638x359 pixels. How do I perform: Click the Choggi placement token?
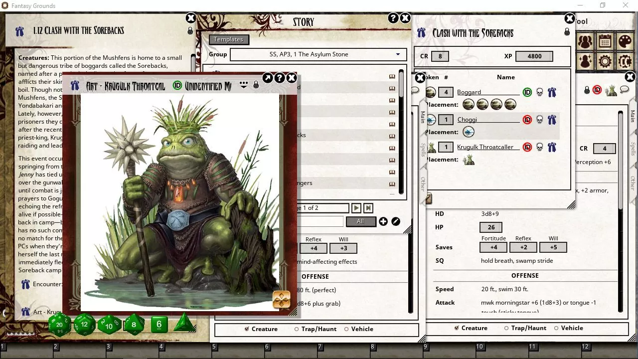point(469,132)
